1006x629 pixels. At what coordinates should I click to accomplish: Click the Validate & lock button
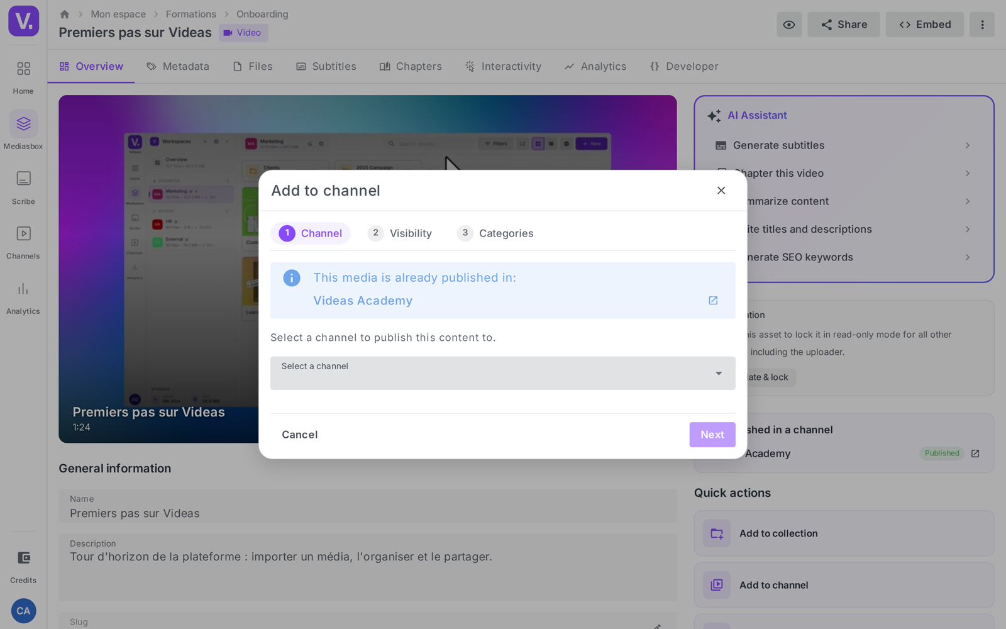click(771, 377)
